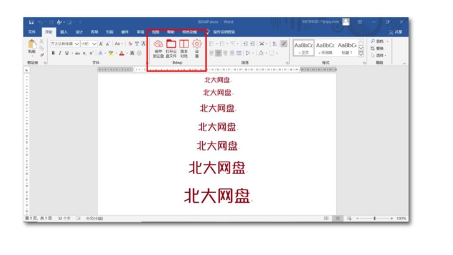Click the user account avatar icon
This screenshot has height=255, width=453.
[x=346, y=22]
